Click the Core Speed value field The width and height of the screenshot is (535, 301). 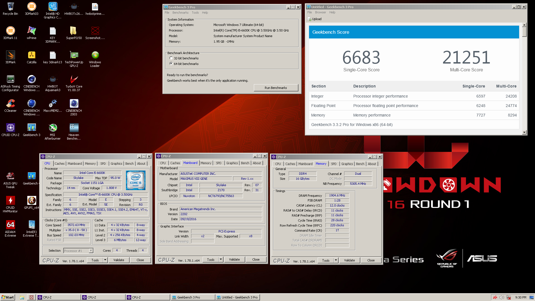tap(76, 225)
